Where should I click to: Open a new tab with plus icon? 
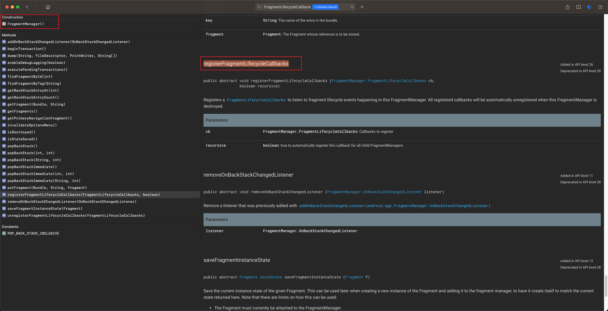point(362,7)
